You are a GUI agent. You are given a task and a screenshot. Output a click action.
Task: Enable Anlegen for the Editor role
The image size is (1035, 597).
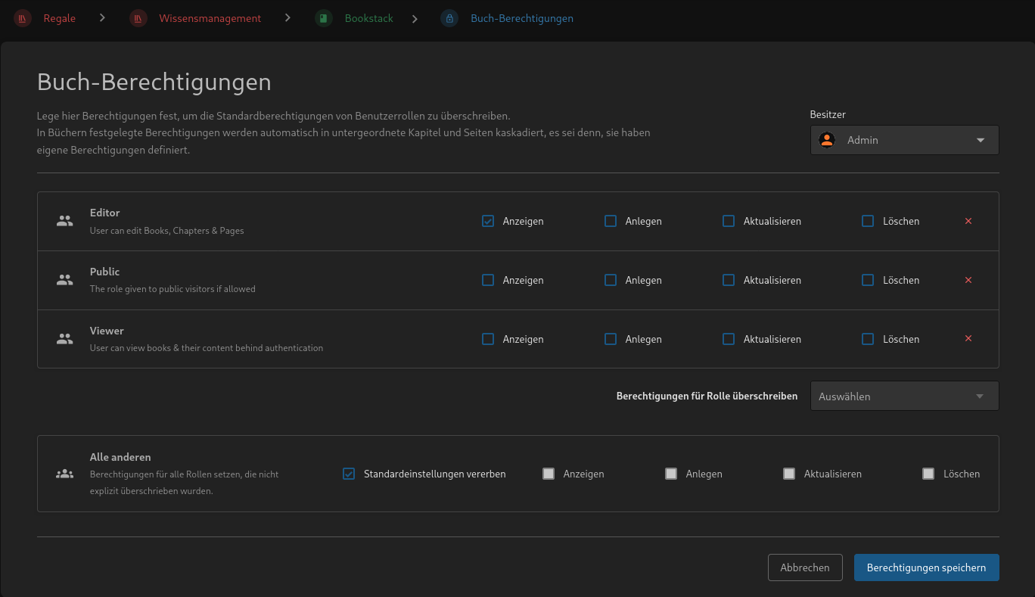coord(611,221)
